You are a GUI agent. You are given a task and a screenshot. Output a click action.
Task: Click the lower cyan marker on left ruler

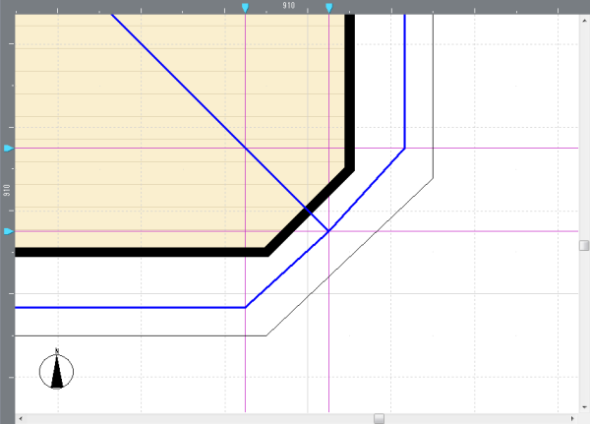[8, 231]
